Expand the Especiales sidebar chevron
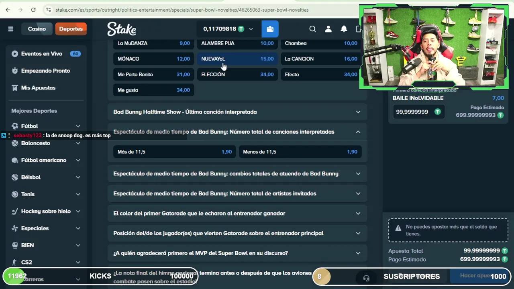The width and height of the screenshot is (514, 289). click(x=78, y=228)
